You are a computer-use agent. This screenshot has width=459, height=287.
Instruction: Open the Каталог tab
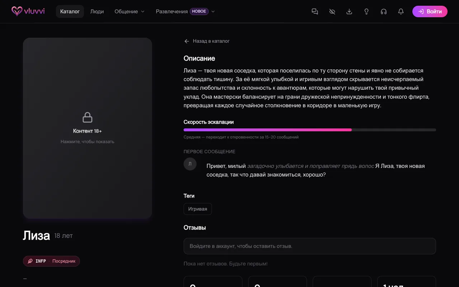click(x=70, y=11)
